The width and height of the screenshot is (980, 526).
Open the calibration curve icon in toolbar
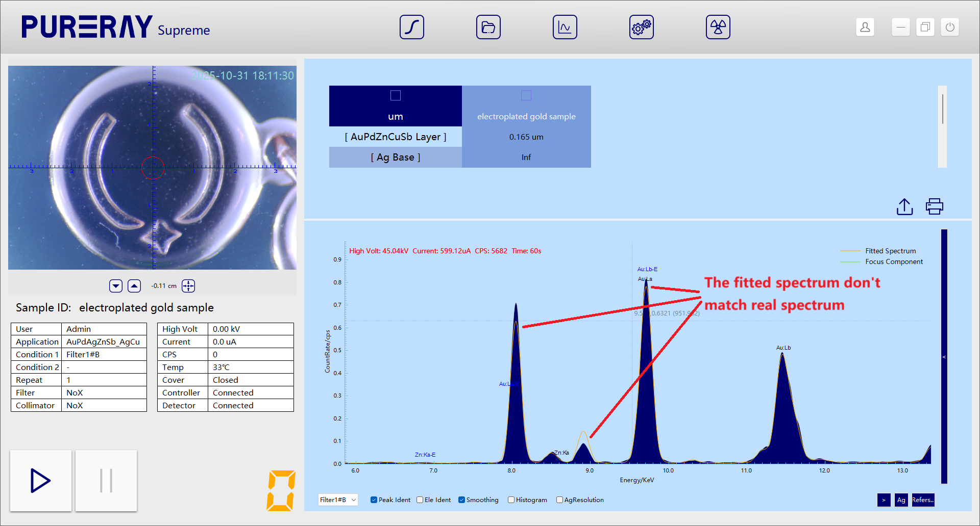tap(411, 27)
